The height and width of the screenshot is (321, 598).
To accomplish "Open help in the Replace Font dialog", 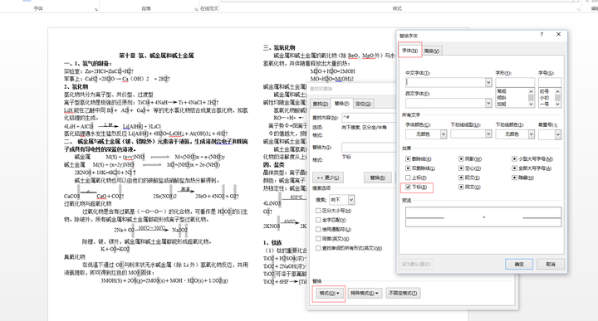I will [x=542, y=34].
